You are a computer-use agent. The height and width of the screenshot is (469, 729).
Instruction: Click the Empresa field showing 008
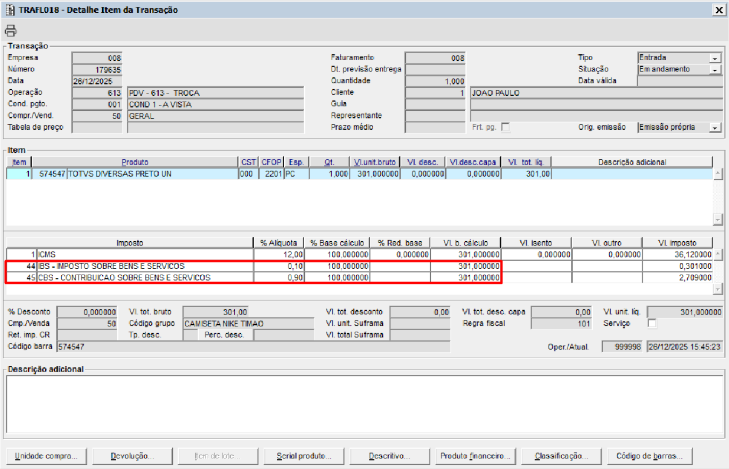(x=97, y=58)
